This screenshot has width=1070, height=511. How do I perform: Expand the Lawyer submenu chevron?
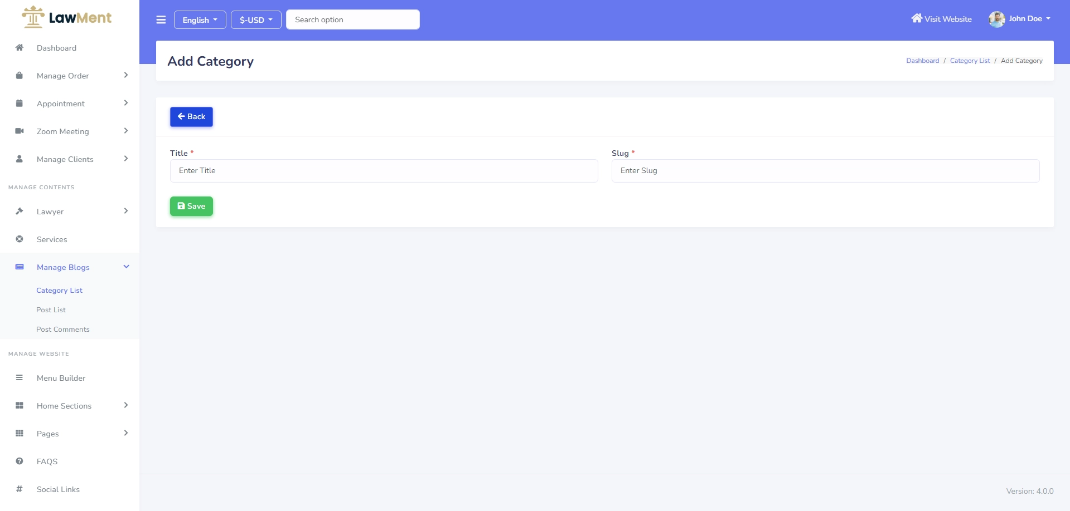126,211
